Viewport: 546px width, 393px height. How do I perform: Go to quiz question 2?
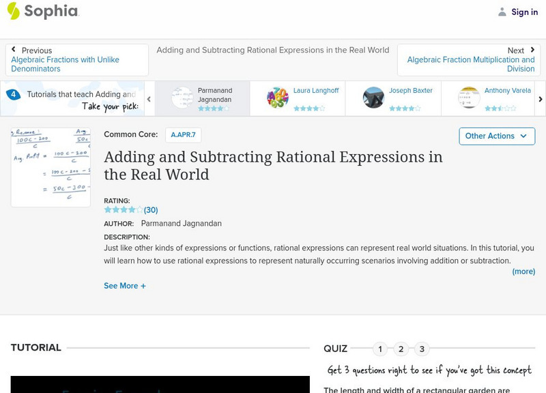point(401,349)
